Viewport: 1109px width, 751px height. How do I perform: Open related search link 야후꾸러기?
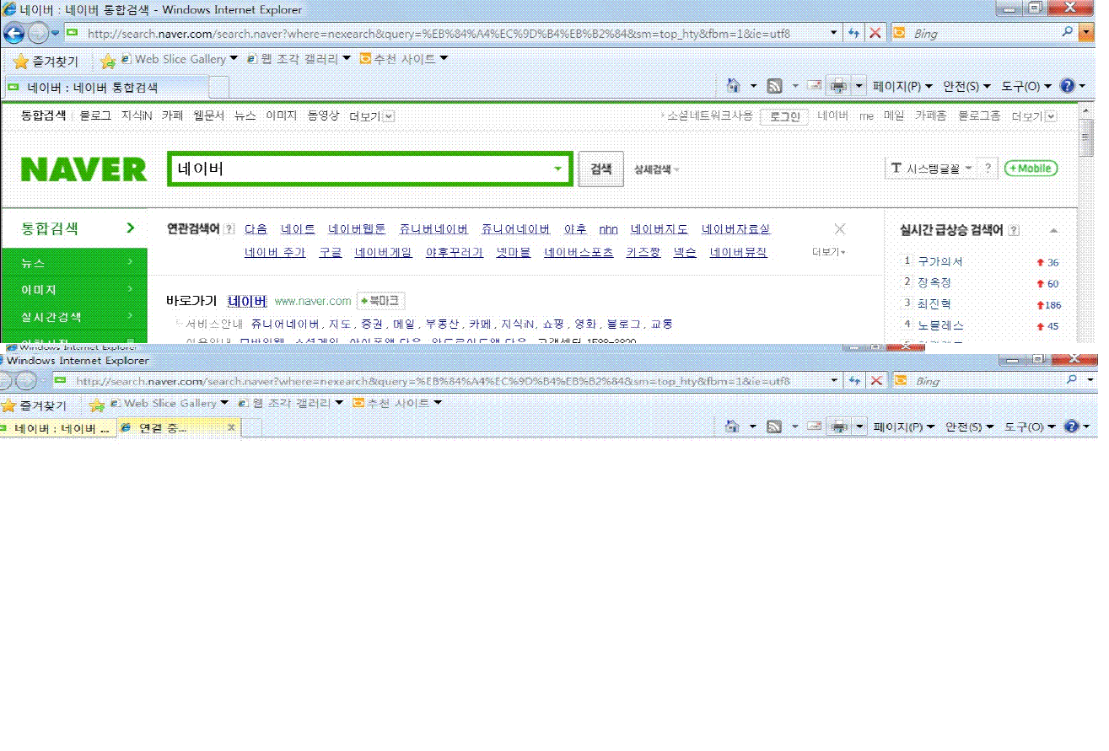[455, 252]
